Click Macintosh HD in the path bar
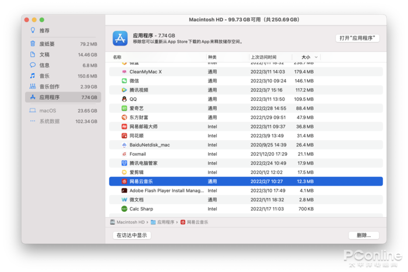 pos(128,222)
